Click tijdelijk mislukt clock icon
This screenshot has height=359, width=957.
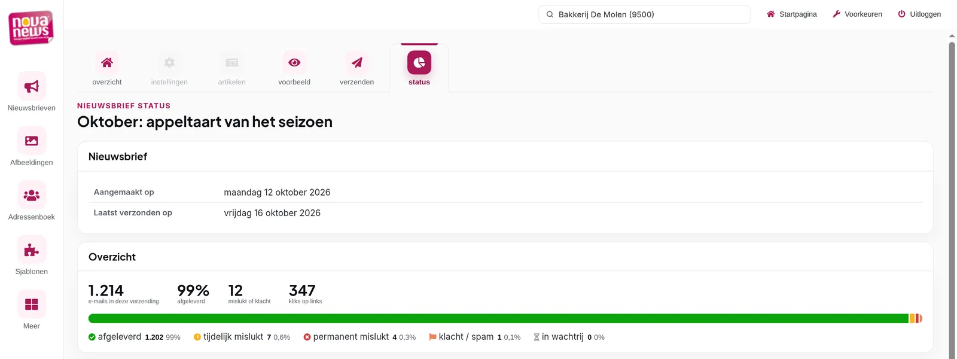(x=197, y=337)
